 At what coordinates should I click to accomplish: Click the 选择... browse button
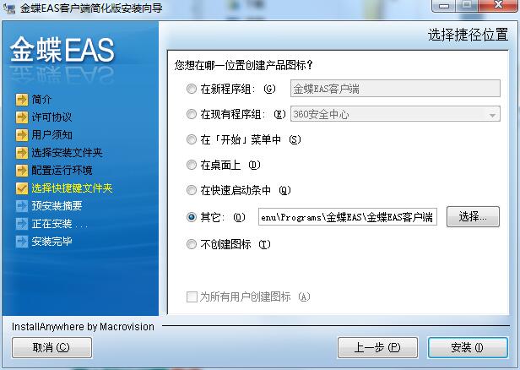coord(473,217)
